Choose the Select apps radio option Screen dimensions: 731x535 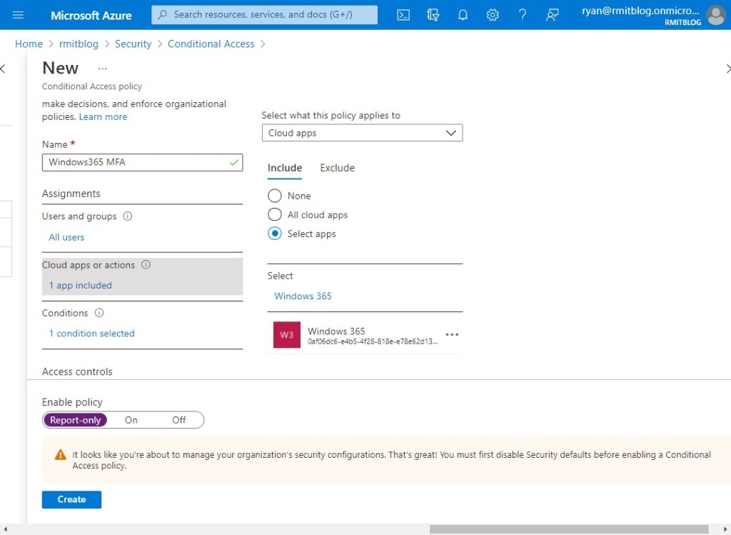(x=275, y=234)
